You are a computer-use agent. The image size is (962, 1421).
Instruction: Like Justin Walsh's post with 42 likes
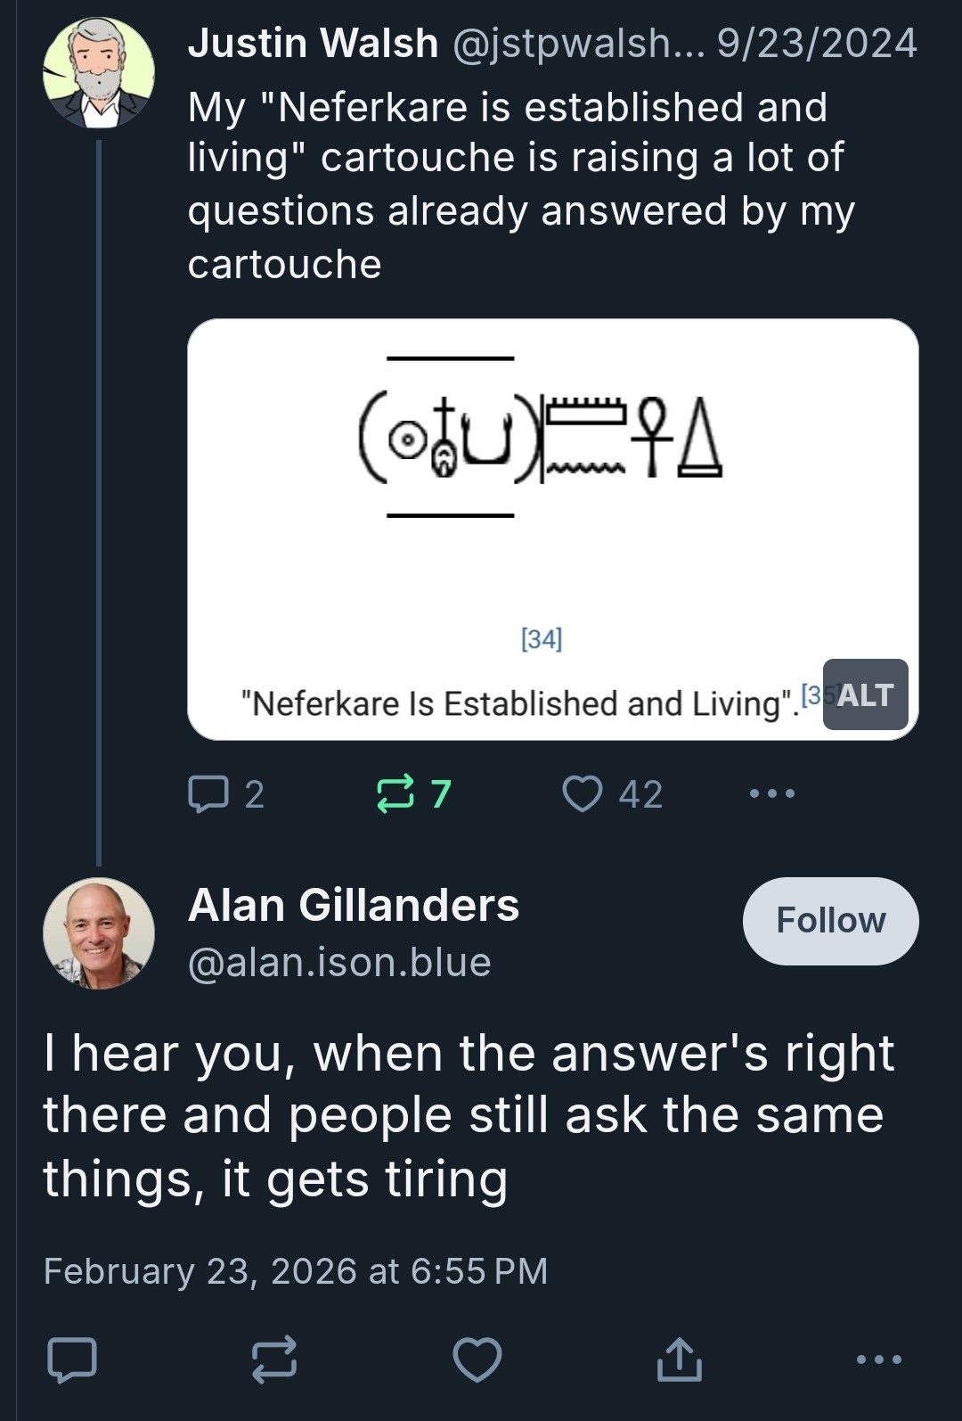coord(583,793)
